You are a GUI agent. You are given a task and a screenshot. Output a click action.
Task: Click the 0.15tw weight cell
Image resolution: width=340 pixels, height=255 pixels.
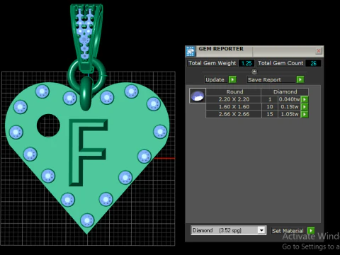click(289, 107)
